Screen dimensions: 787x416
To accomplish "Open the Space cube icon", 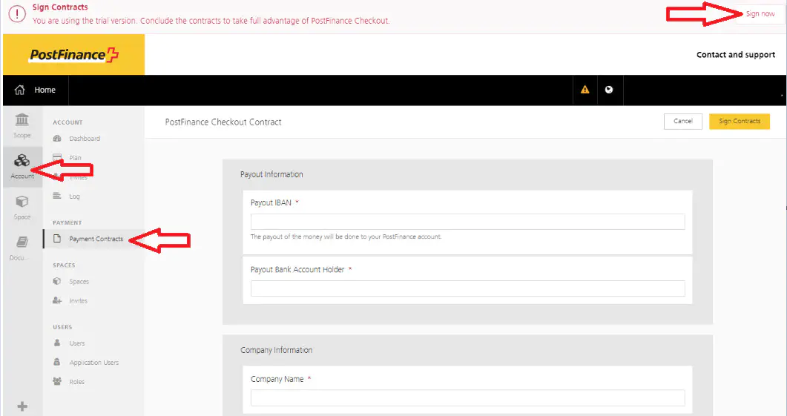I will coord(22,205).
